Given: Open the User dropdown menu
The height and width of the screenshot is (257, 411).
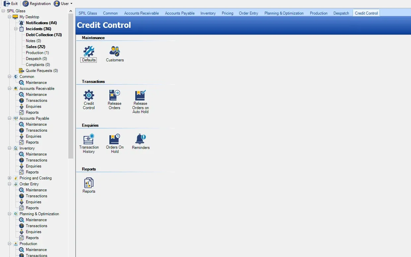Looking at the screenshot, I should click(x=63, y=4).
